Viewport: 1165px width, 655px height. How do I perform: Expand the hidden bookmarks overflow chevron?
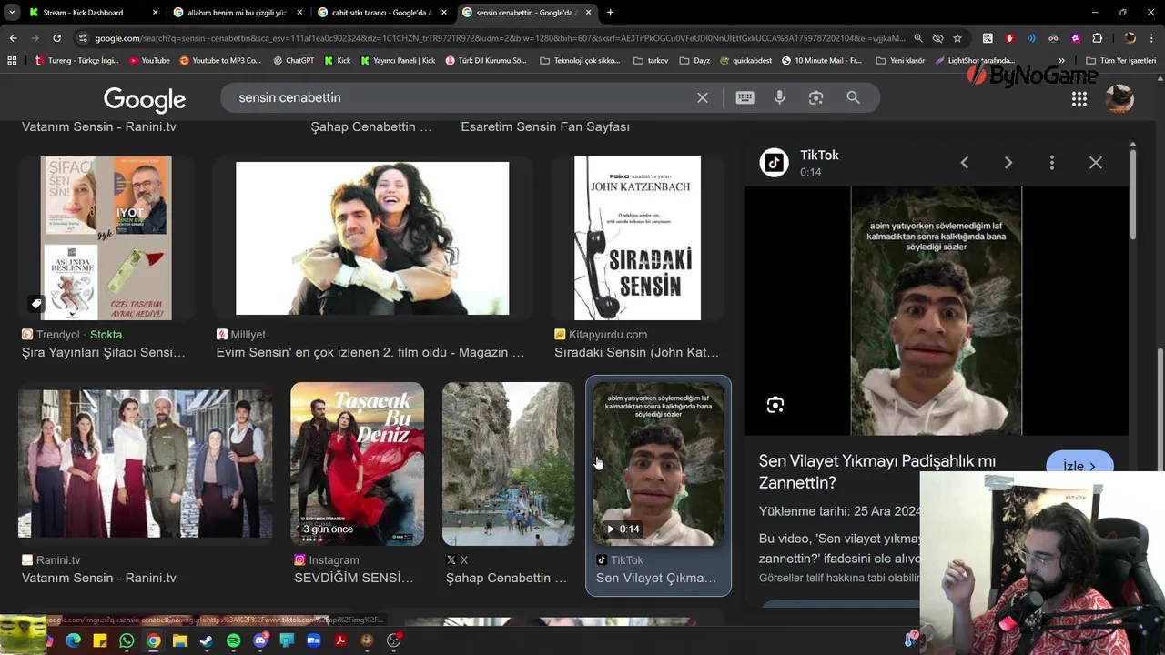coord(1062,61)
